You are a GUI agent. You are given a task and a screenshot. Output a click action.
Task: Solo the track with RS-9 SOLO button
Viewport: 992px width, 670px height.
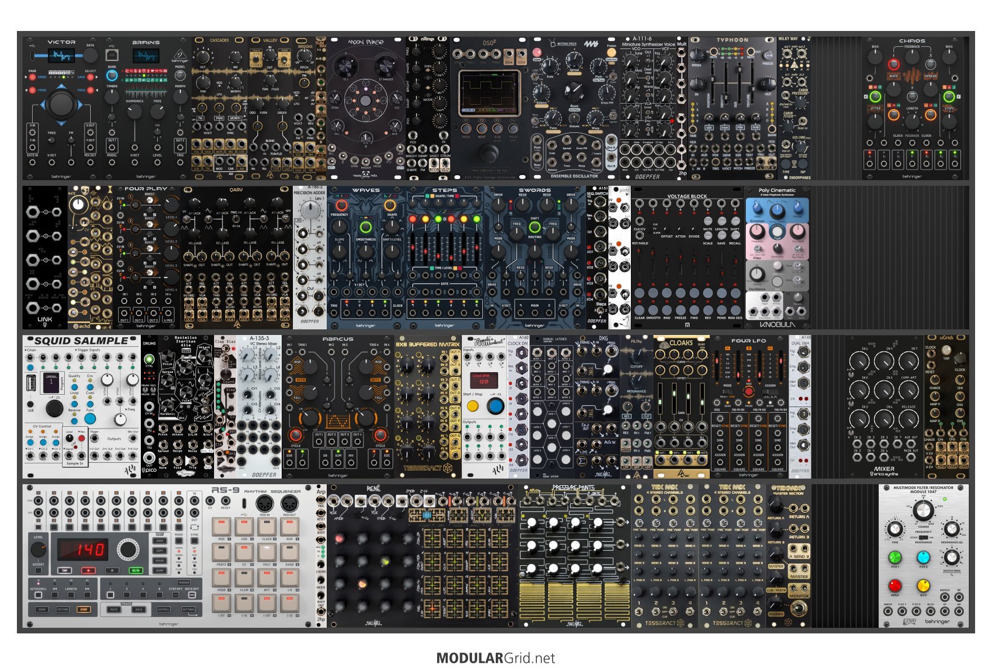[139, 609]
